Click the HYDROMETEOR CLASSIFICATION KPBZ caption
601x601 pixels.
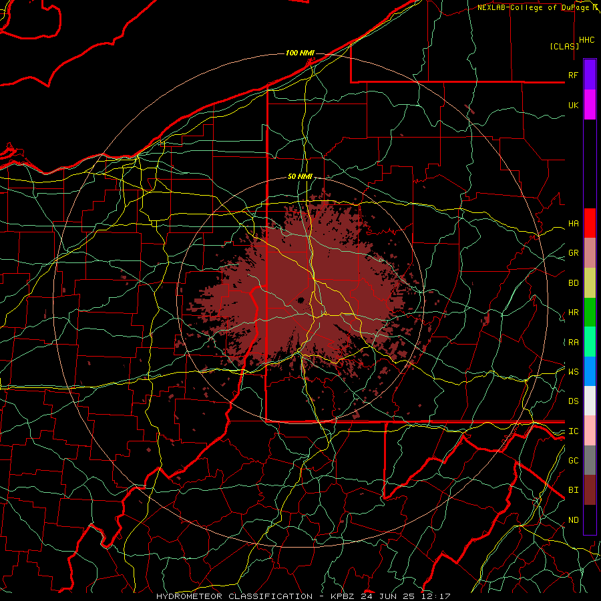pyautogui.click(x=303, y=596)
